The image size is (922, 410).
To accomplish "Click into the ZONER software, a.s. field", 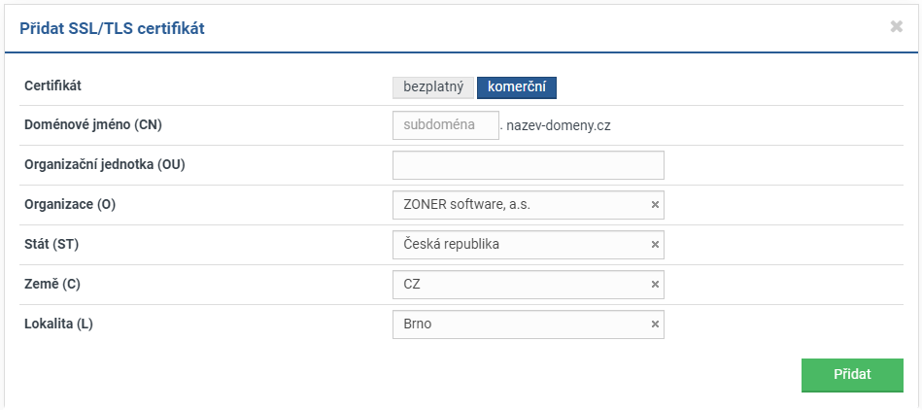I will (x=520, y=205).
